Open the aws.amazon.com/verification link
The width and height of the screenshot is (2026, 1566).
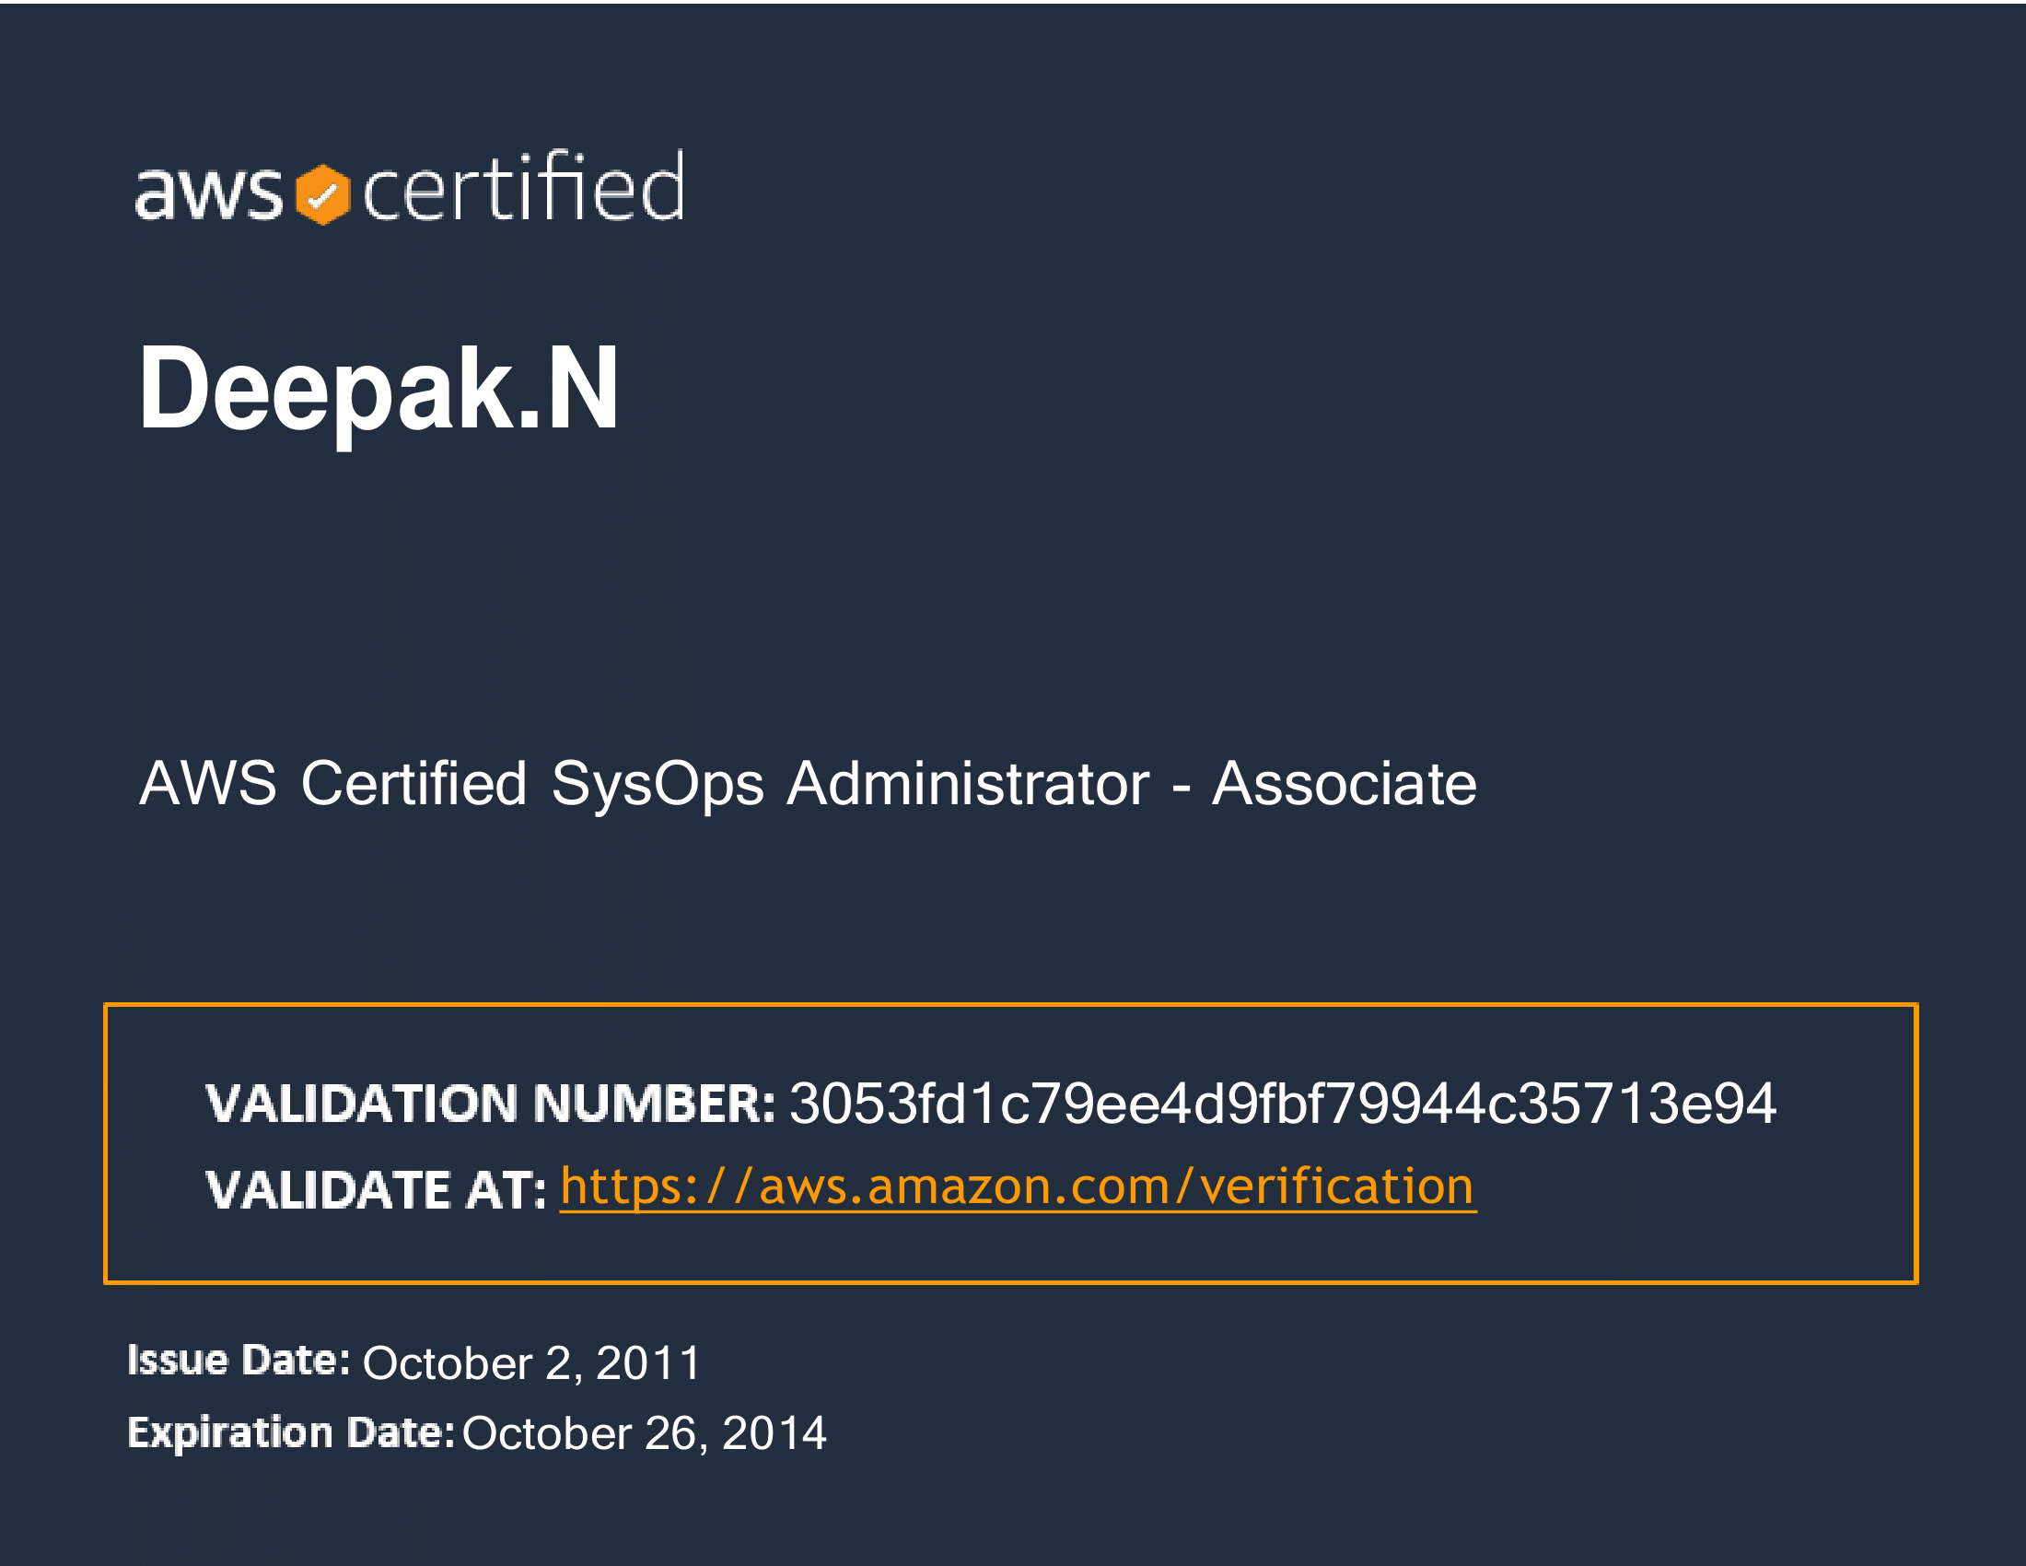1017,1186
